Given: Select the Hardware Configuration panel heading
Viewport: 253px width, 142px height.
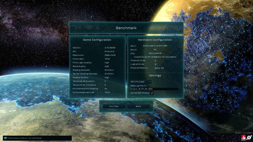Looking at the screenshot, I should tap(155, 40).
